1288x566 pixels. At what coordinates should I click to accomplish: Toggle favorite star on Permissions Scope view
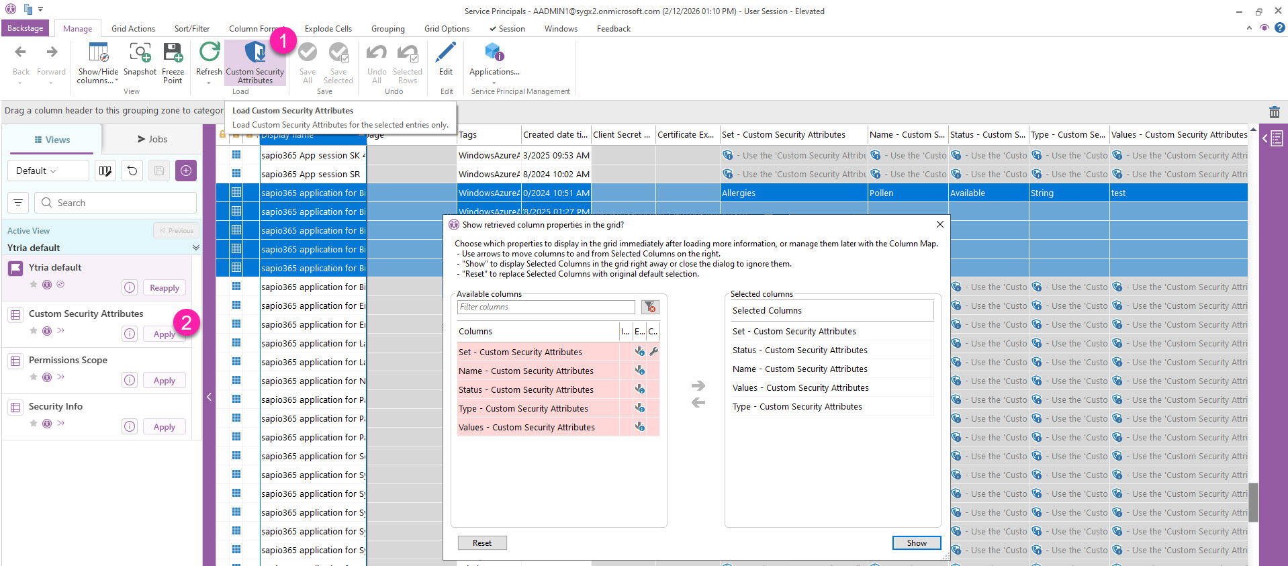34,377
